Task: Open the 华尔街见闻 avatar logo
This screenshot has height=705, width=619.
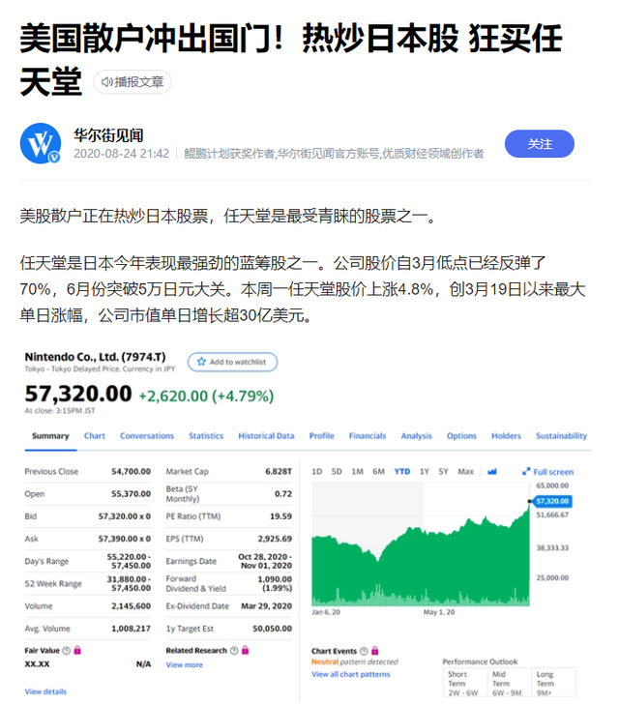Action: (x=41, y=143)
